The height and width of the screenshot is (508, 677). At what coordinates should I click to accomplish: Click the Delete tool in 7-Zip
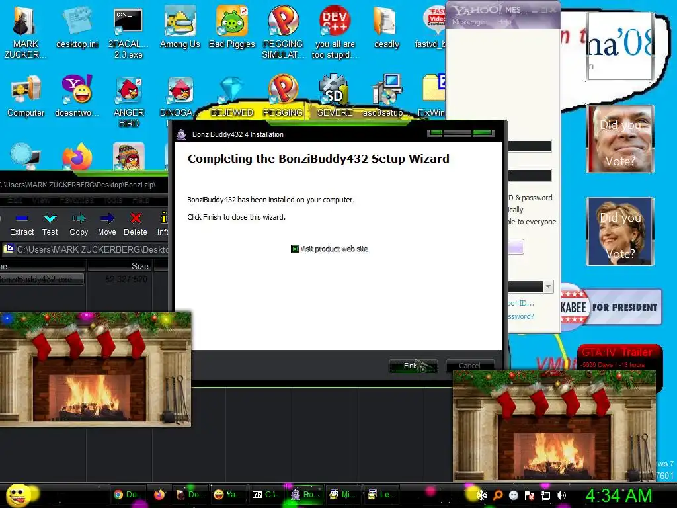coord(136,225)
